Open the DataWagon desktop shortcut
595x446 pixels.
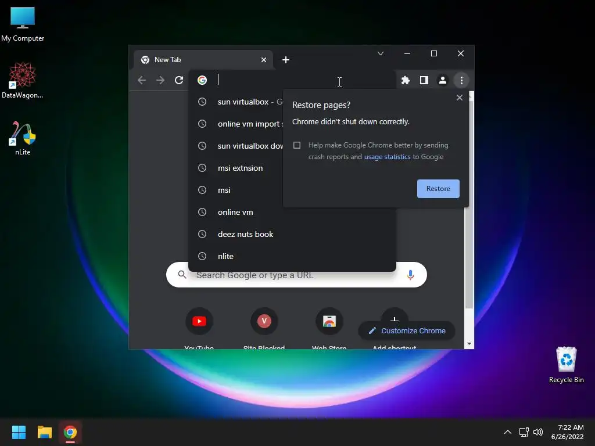[x=23, y=80]
